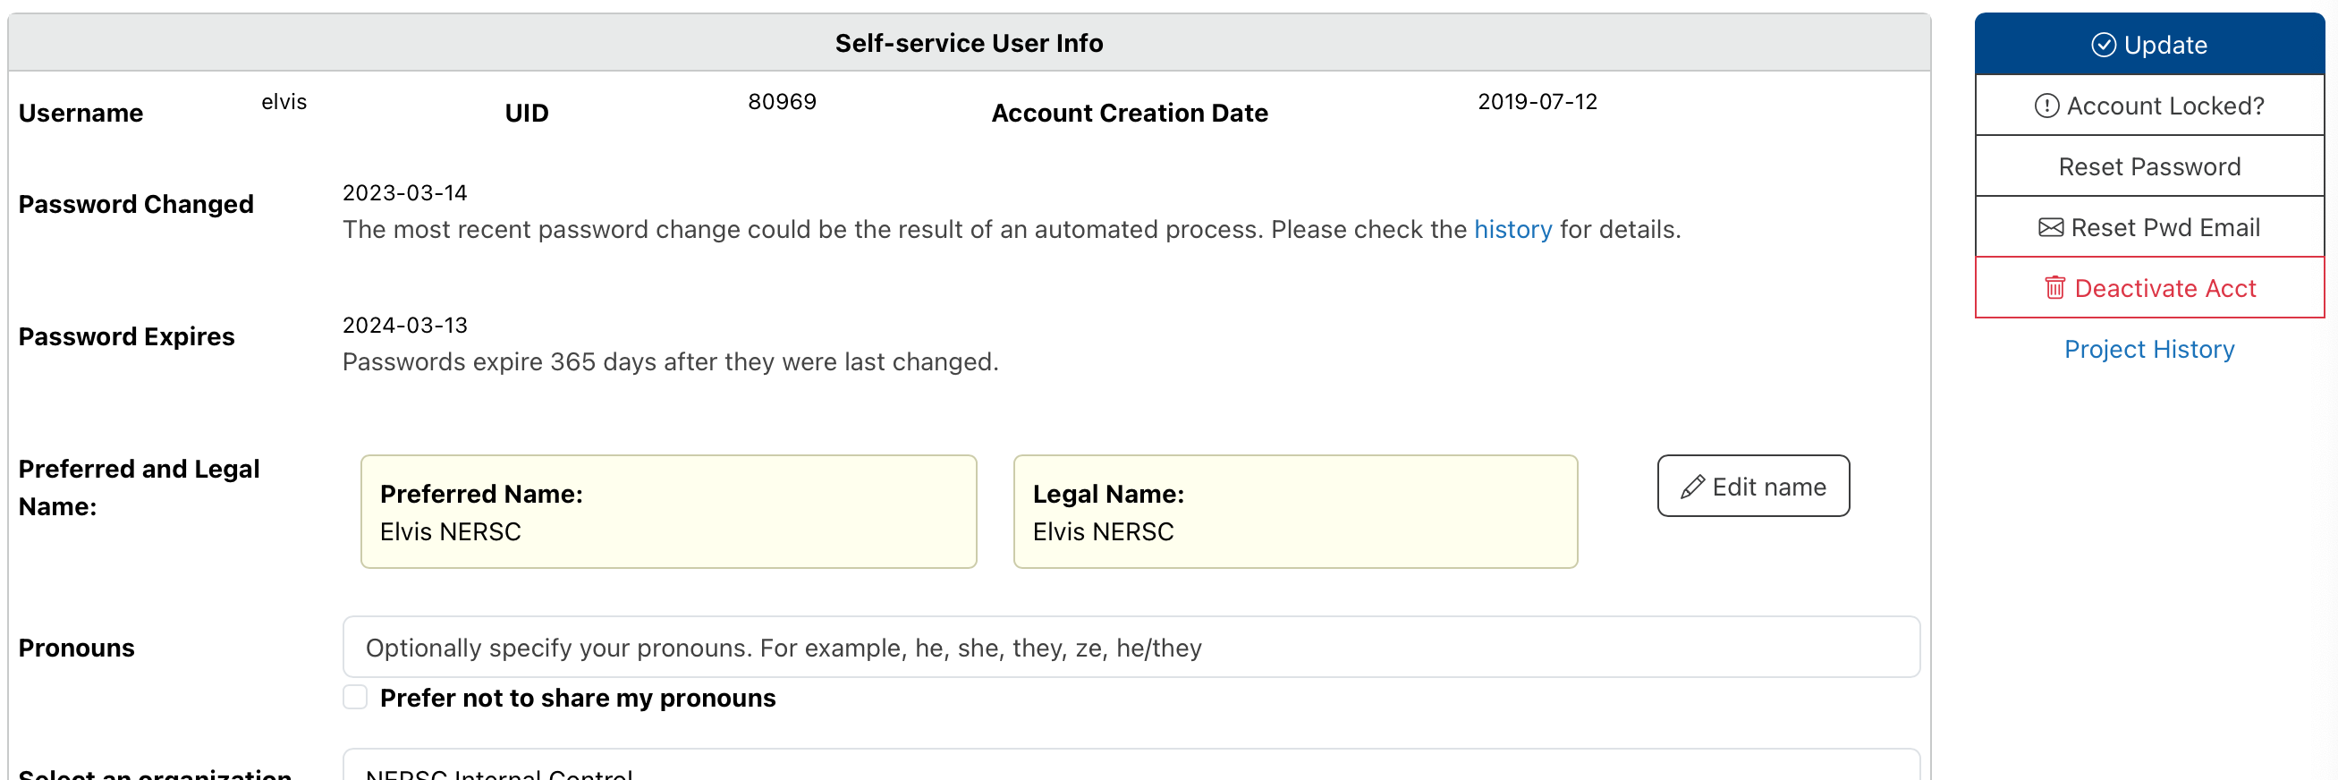
Task: Click the Preferred Name box
Action: click(x=668, y=513)
